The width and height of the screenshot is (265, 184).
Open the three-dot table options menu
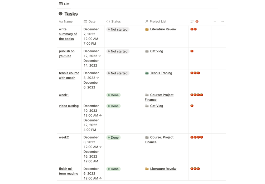click(x=222, y=21)
